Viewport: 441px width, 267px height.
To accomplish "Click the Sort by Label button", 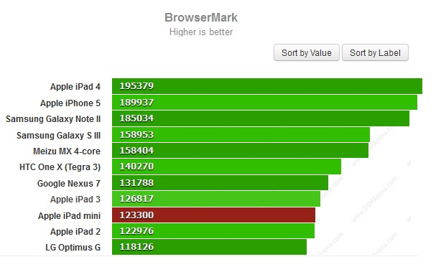I will coord(375,52).
